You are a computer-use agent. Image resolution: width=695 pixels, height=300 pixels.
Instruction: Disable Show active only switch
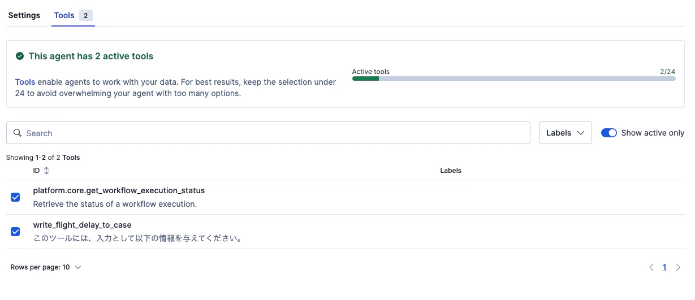(608, 133)
